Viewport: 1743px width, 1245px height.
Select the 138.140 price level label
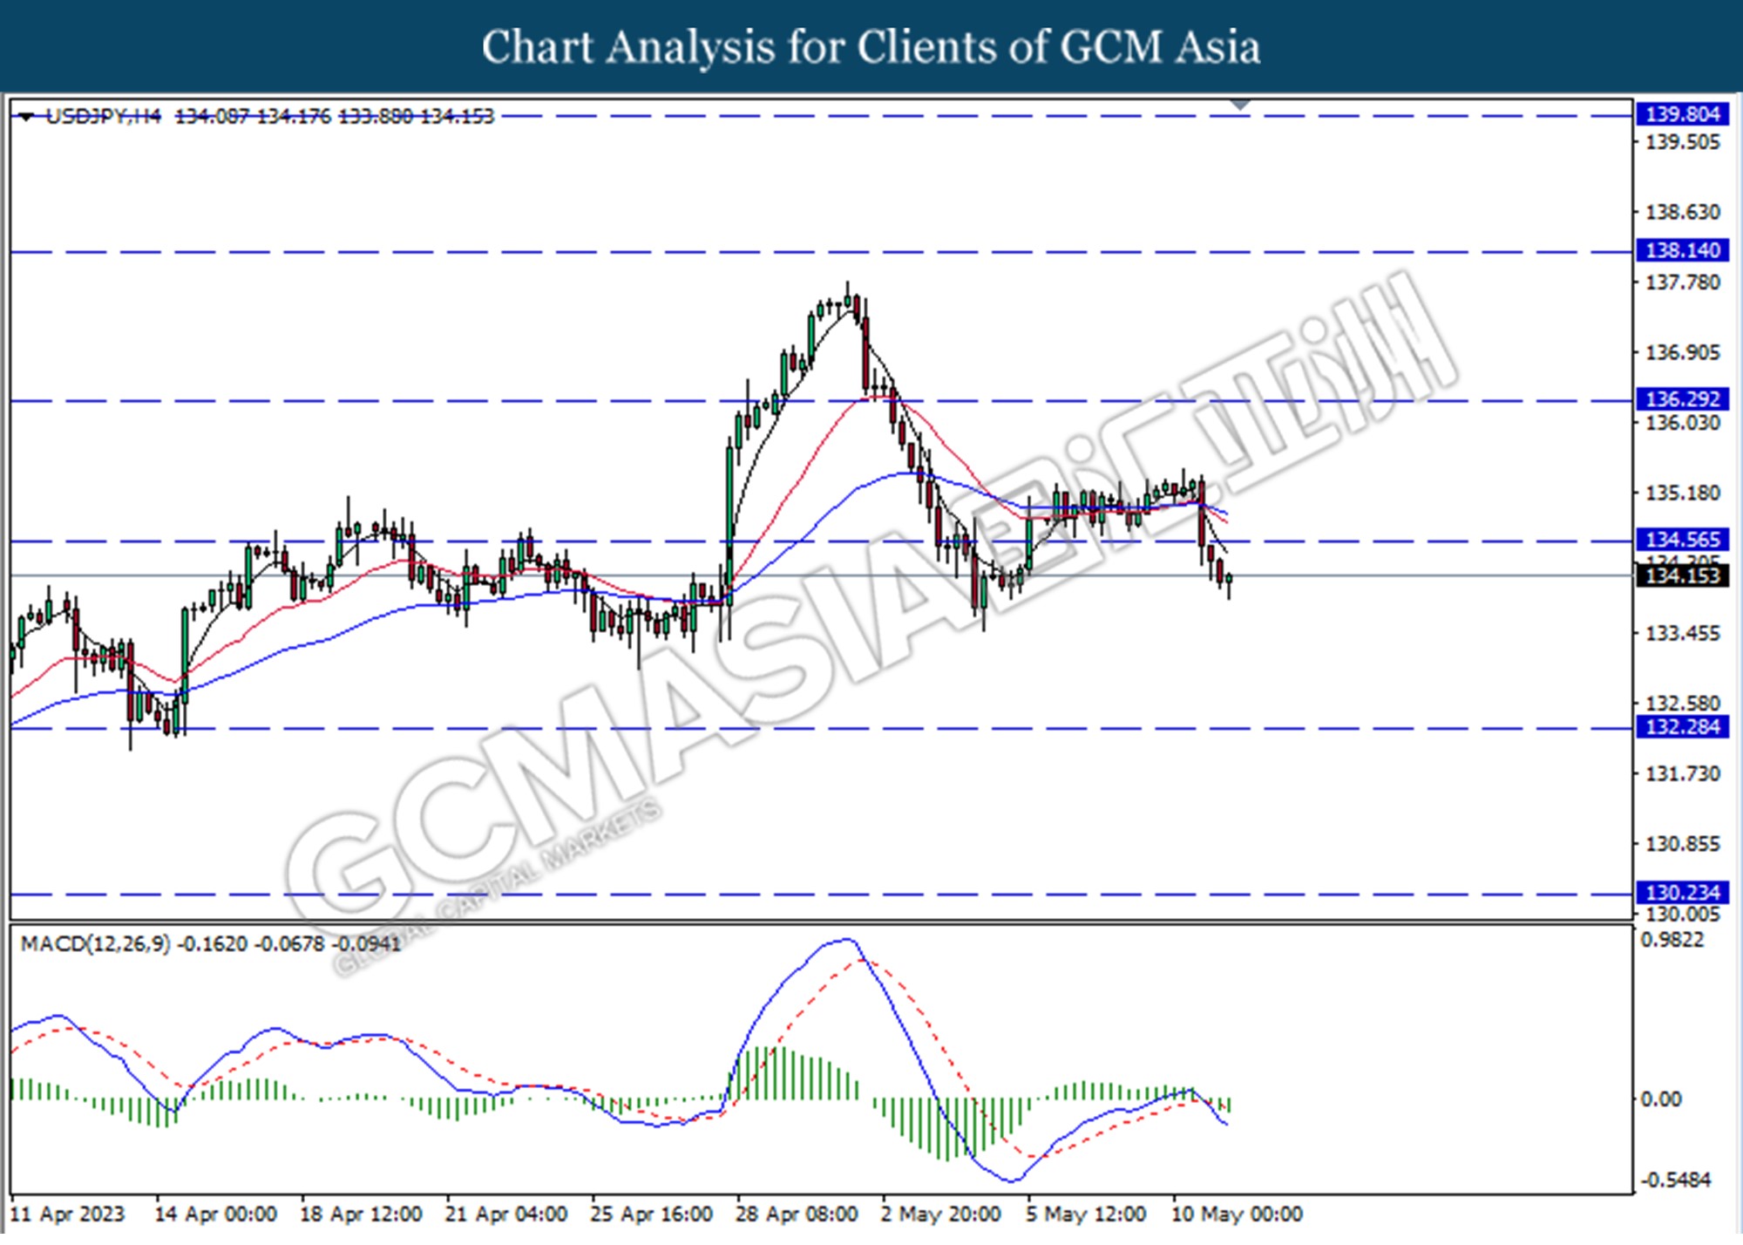(1682, 251)
